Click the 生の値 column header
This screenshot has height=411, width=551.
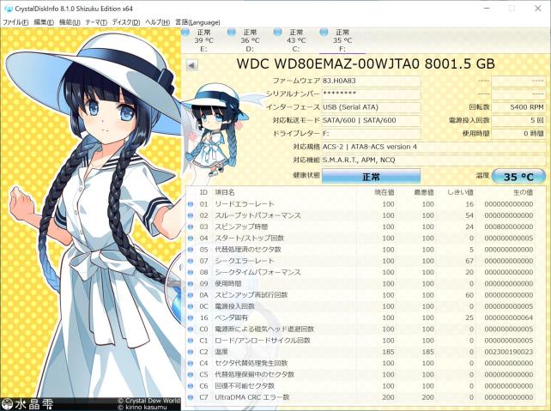point(523,192)
